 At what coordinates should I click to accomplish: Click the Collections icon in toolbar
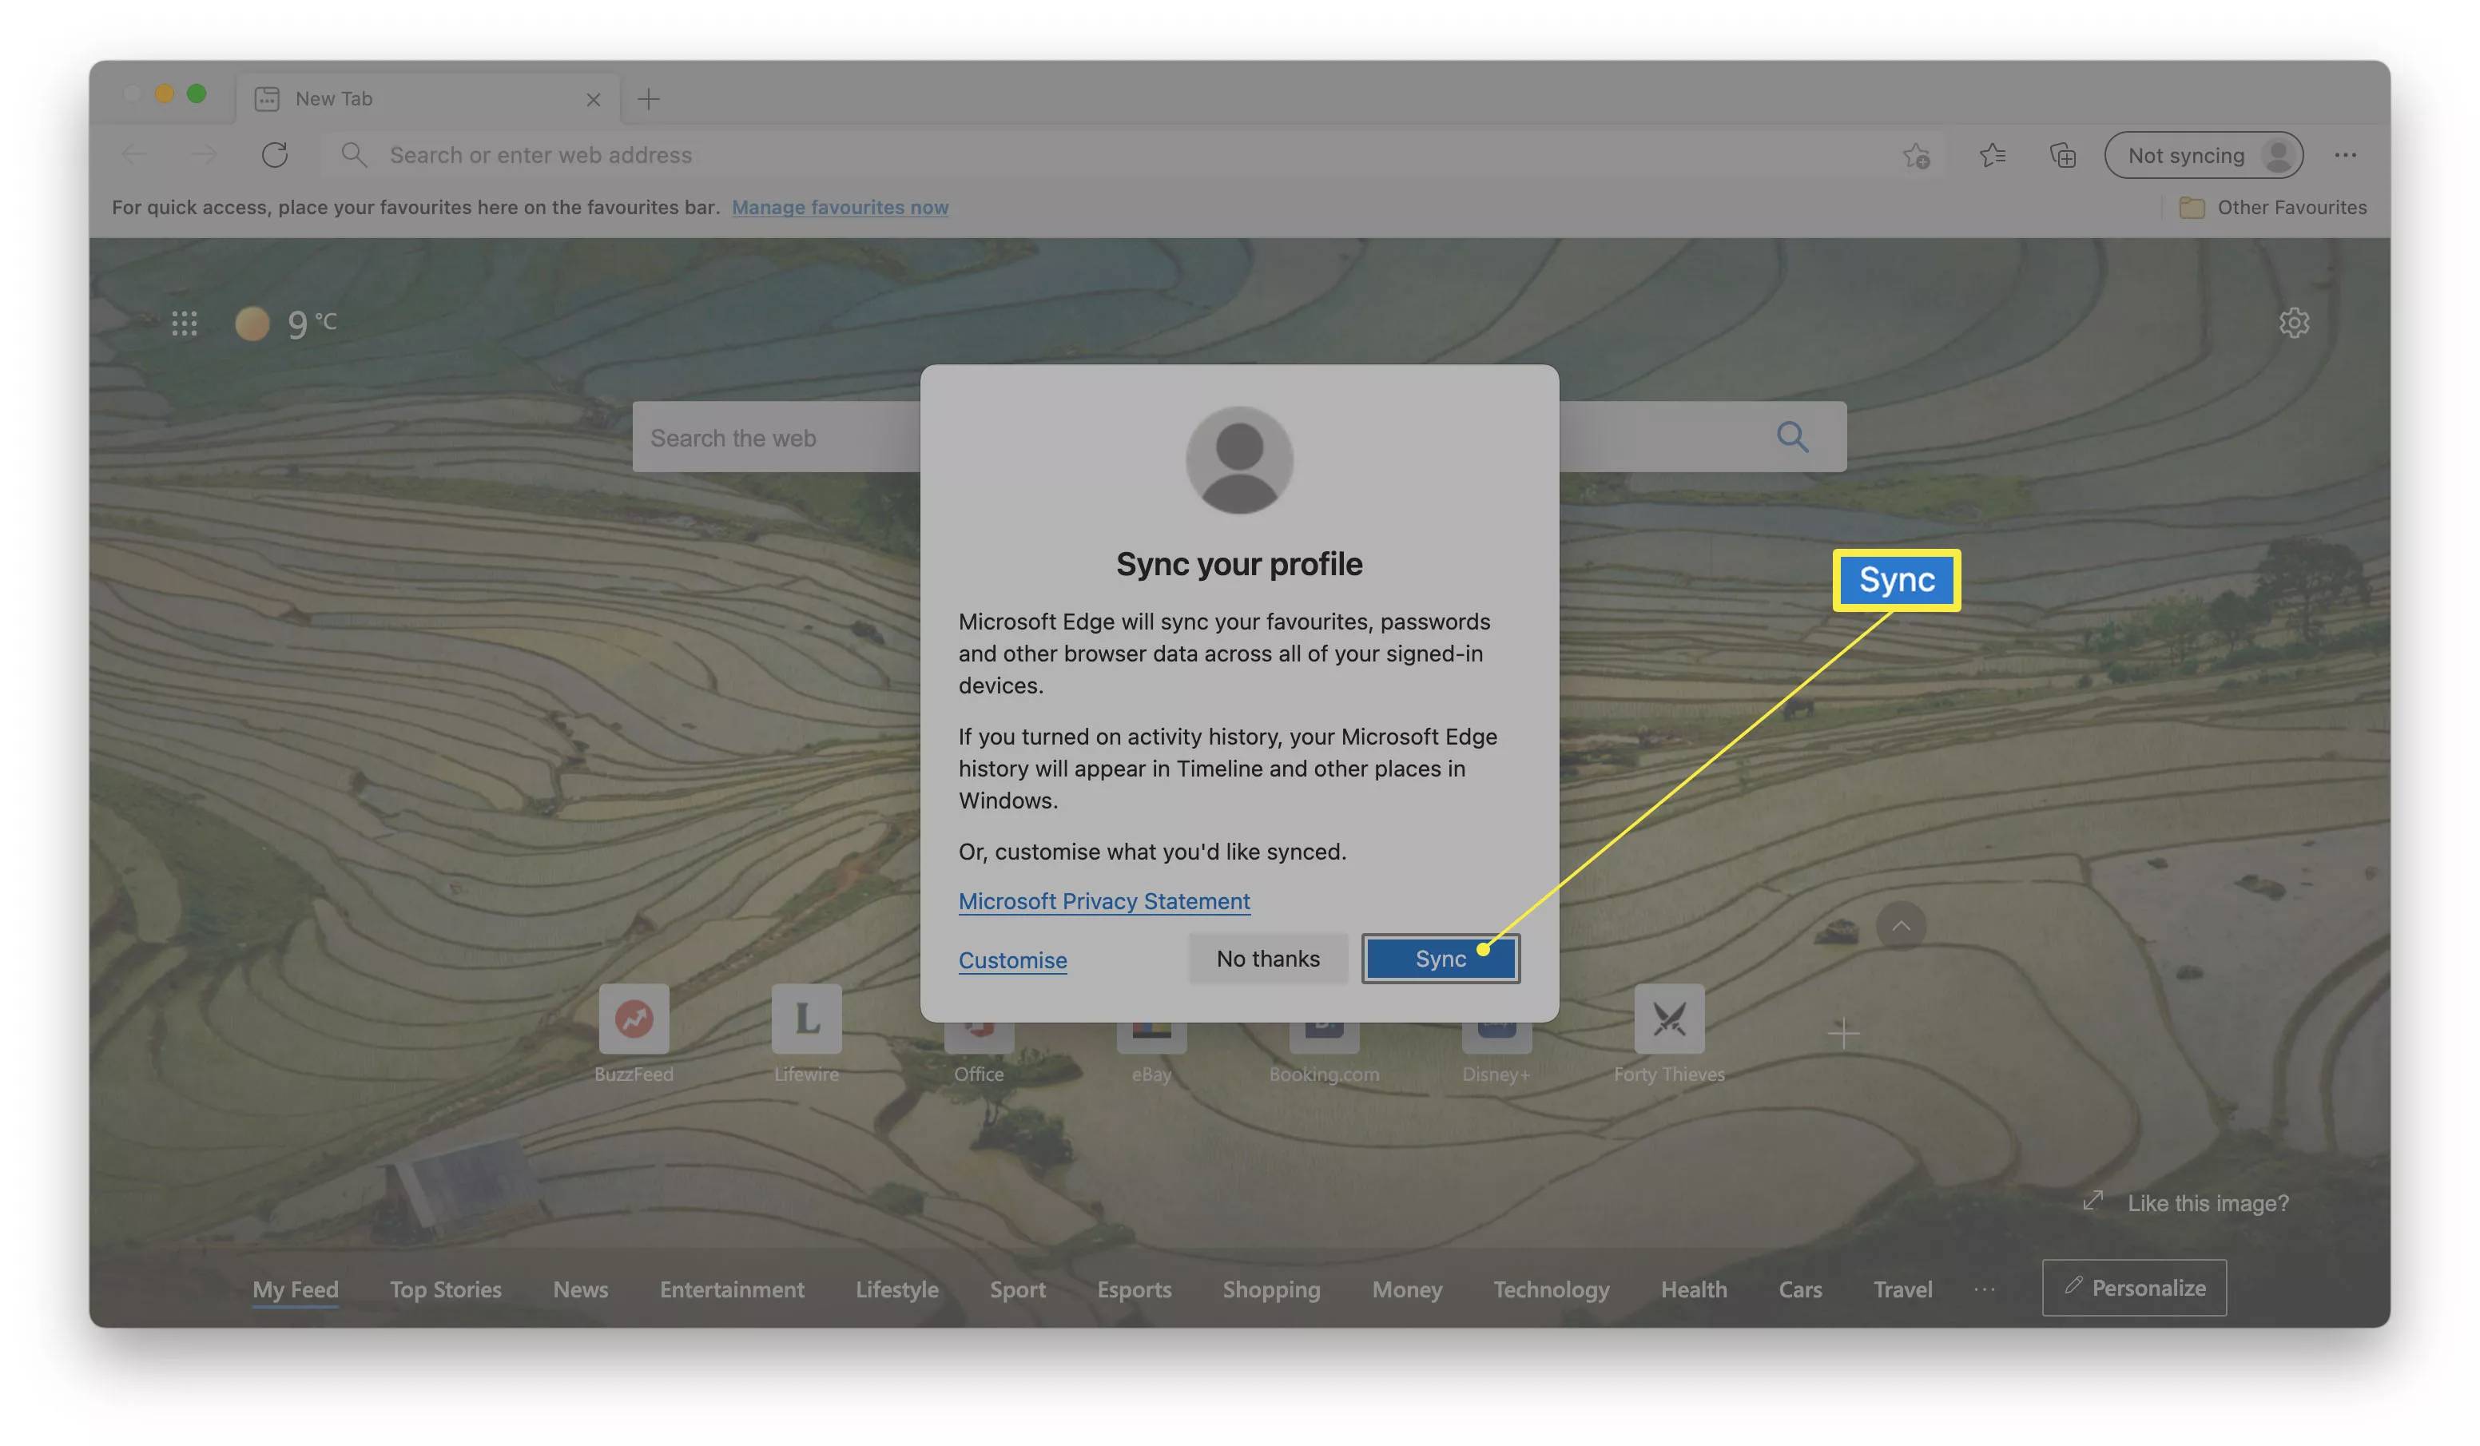tap(2062, 157)
